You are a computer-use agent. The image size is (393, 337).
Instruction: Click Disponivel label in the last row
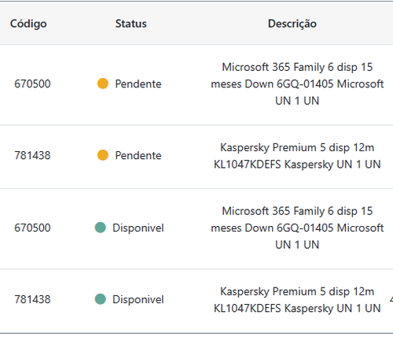(138, 299)
